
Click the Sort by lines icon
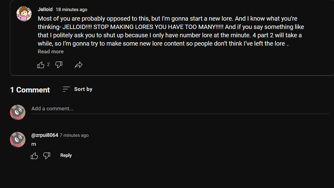[66, 89]
